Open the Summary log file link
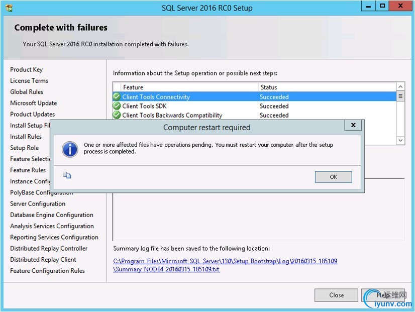Screen dimensions: 415x312 coord(225,265)
